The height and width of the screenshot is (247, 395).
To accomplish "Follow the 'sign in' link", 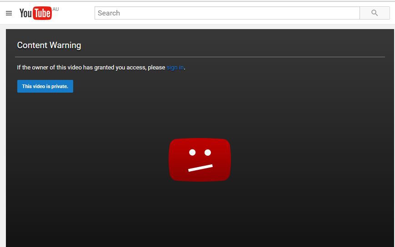I will 175,68.
